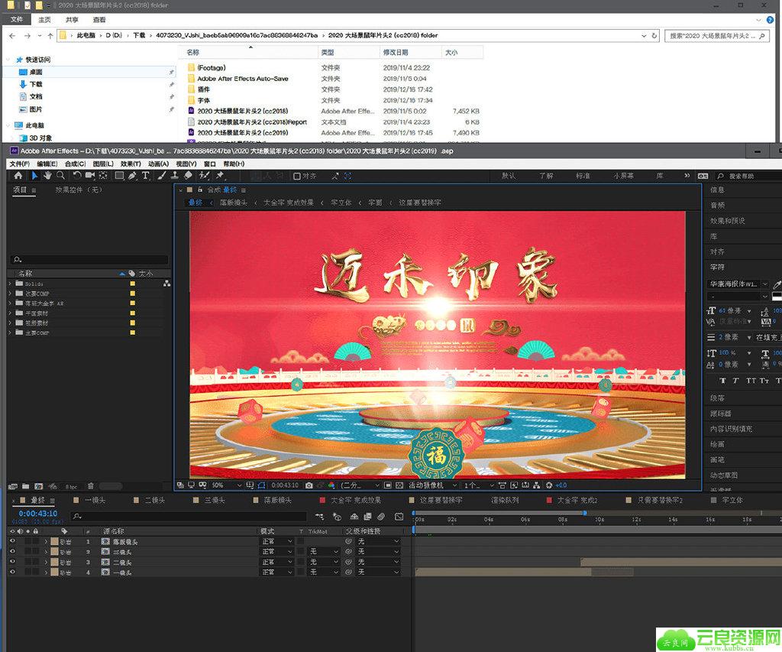The width and height of the screenshot is (782, 652).
Task: Select the Puppet Pin tool
Action: (x=220, y=175)
